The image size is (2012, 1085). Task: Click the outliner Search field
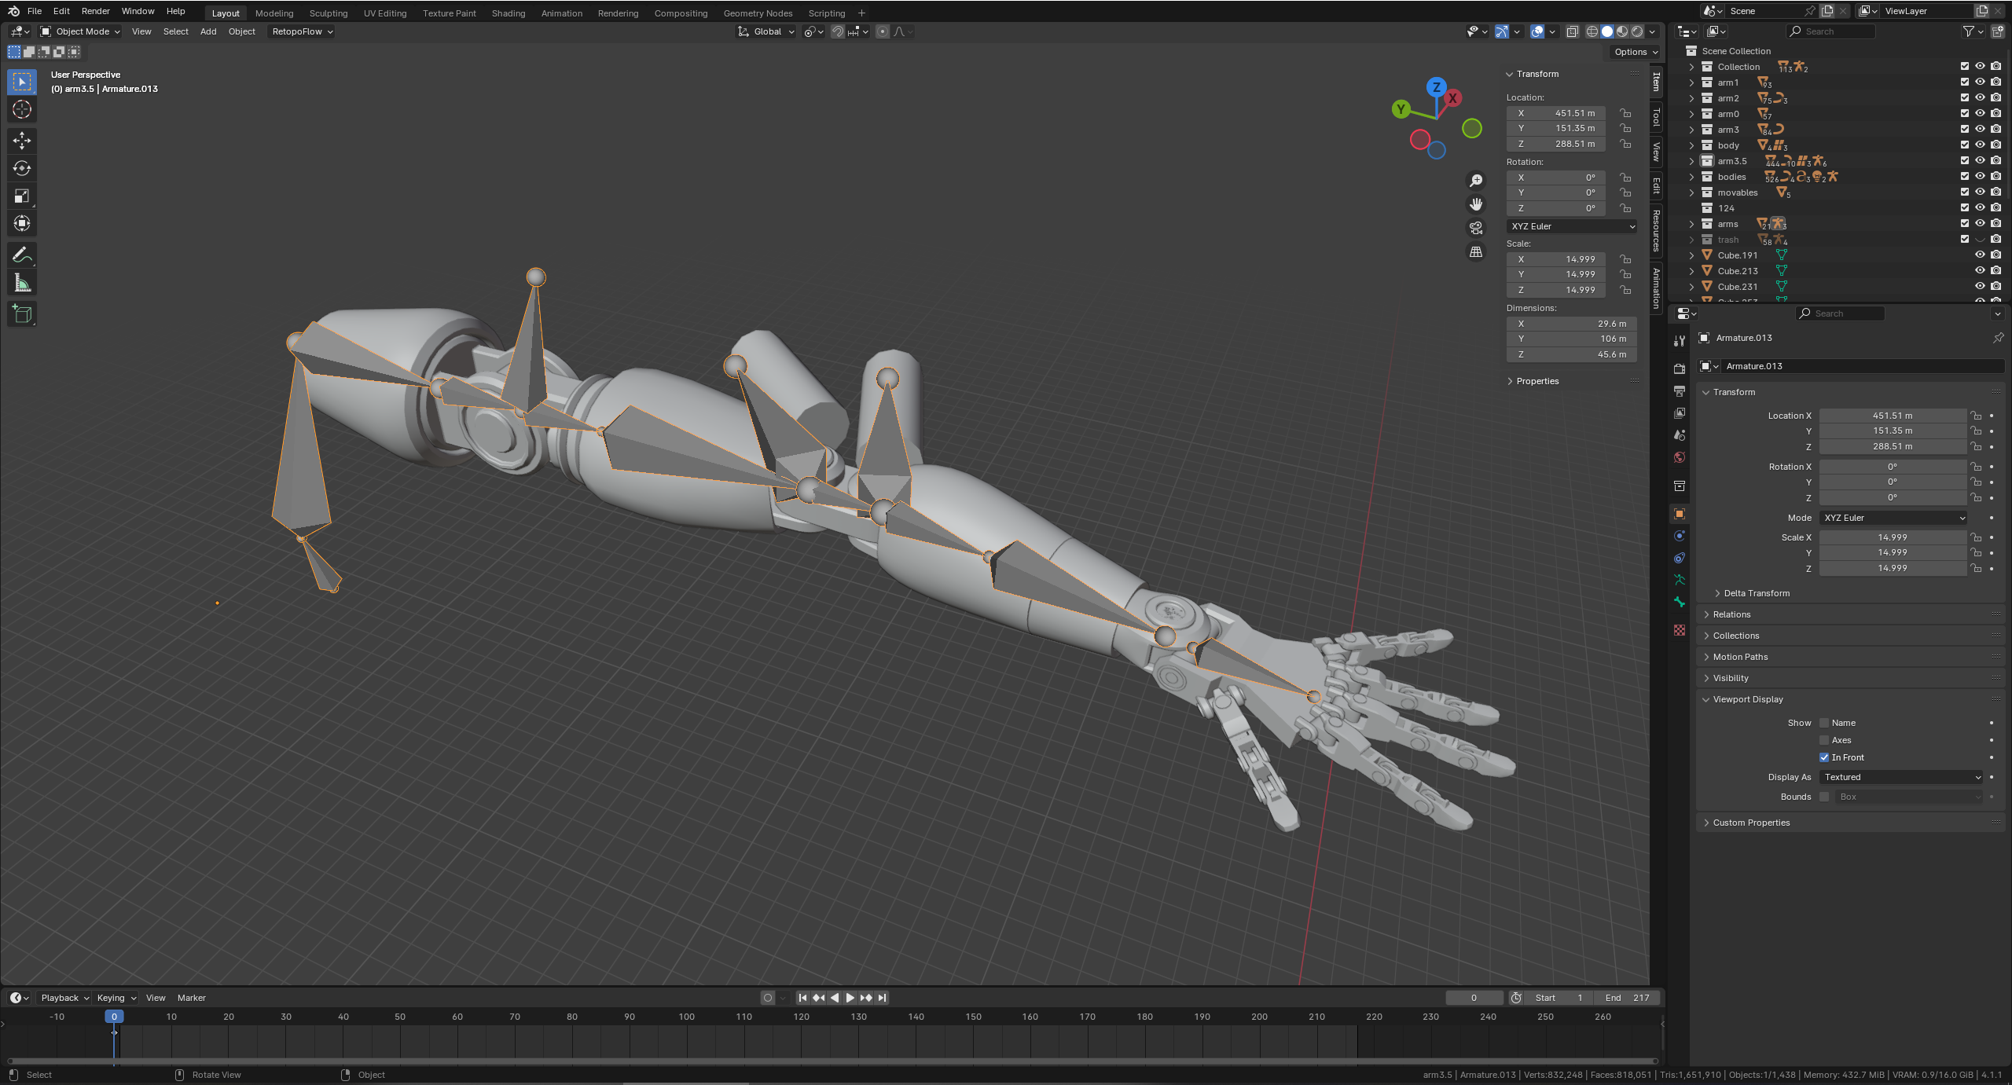click(x=1831, y=31)
